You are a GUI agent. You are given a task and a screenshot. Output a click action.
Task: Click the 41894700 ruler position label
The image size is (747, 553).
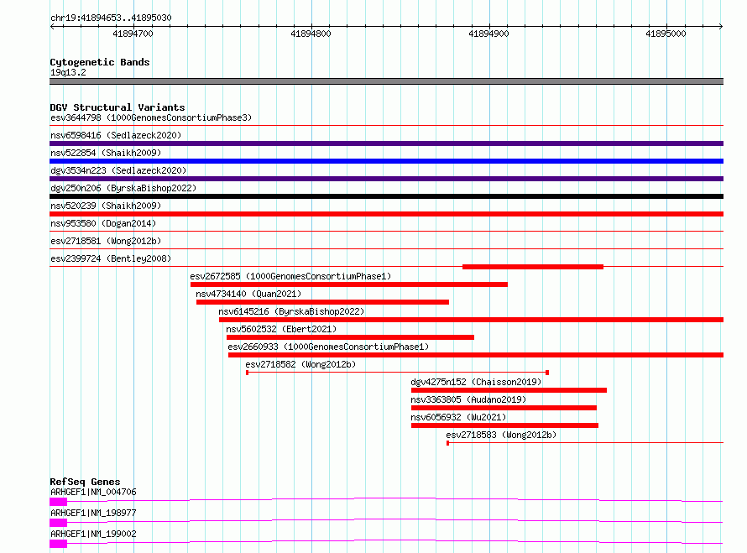click(x=133, y=34)
